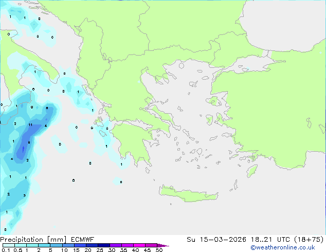Screen dimensions: 326x252
Task: Click the 0.1–0.5 mm palest legend swatch
Action: 9,245
